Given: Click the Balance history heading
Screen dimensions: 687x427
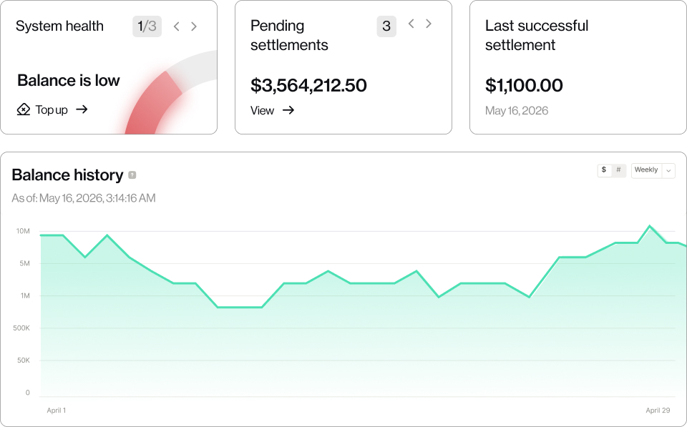Looking at the screenshot, I should tap(67, 175).
